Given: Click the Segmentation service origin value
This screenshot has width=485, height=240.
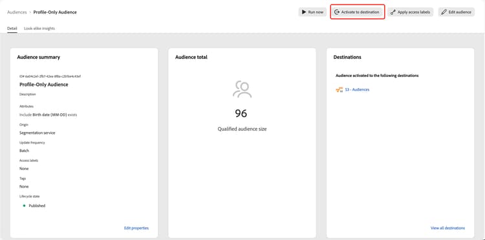Looking at the screenshot, I should [x=38, y=133].
